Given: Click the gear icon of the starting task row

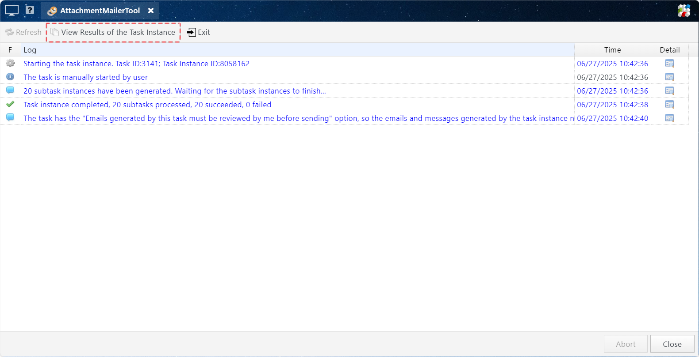Looking at the screenshot, I should pyautogui.click(x=10, y=63).
